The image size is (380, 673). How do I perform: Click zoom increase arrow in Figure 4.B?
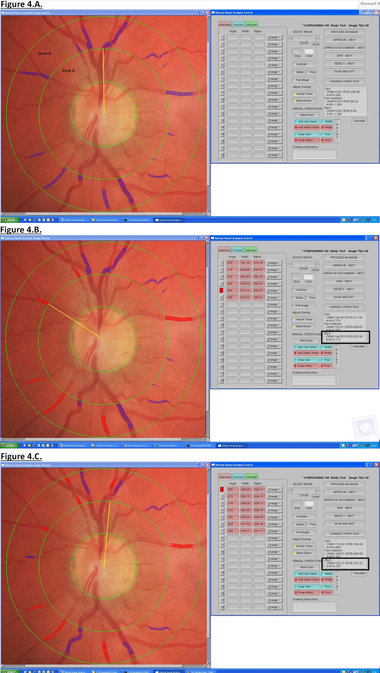pyautogui.click(x=317, y=264)
